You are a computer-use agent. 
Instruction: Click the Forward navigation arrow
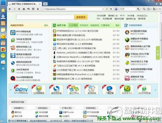coord(15,9)
